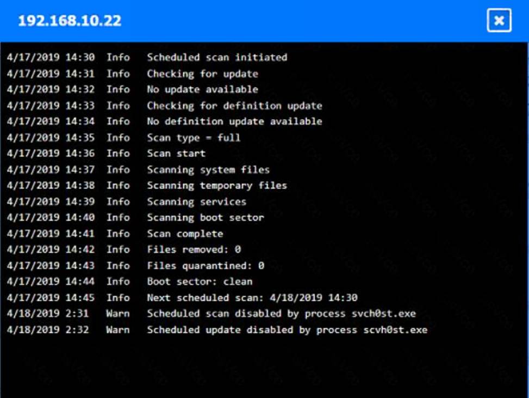529x398 pixels.
Task: Click the "Next scheduled scan" log entry
Action: [252, 298]
